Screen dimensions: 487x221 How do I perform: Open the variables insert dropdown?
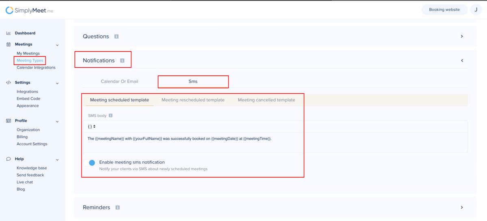(92, 127)
